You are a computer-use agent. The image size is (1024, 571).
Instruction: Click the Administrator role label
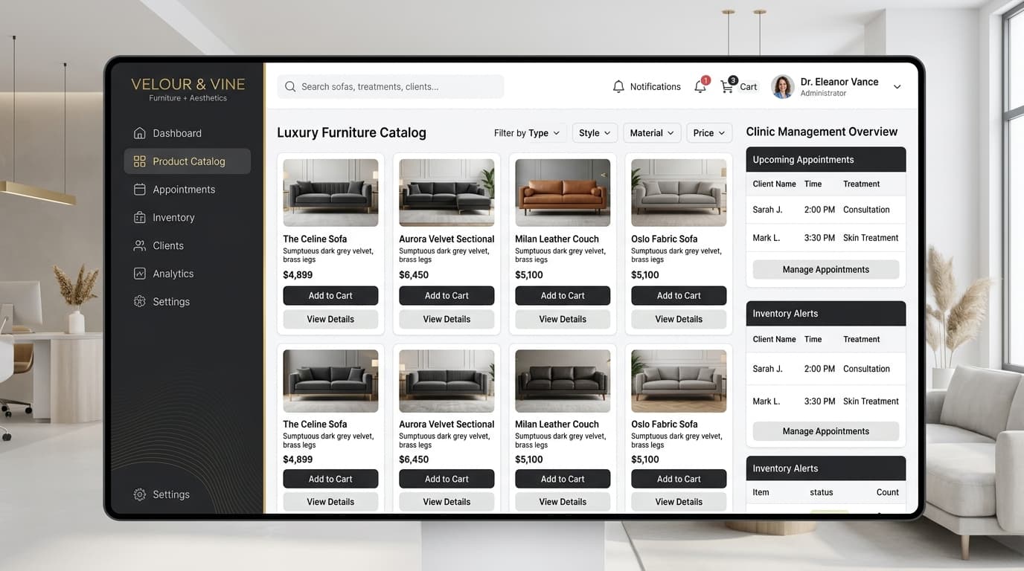coord(823,94)
